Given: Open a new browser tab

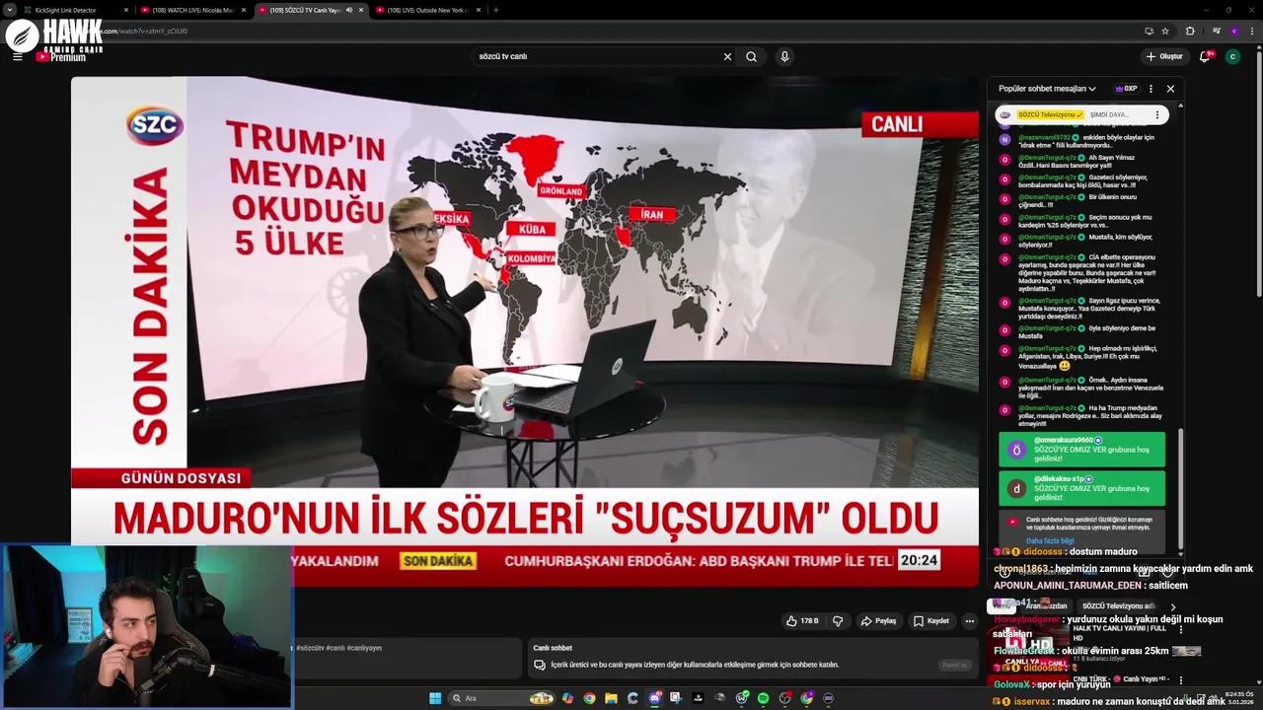Looking at the screenshot, I should point(495,10).
